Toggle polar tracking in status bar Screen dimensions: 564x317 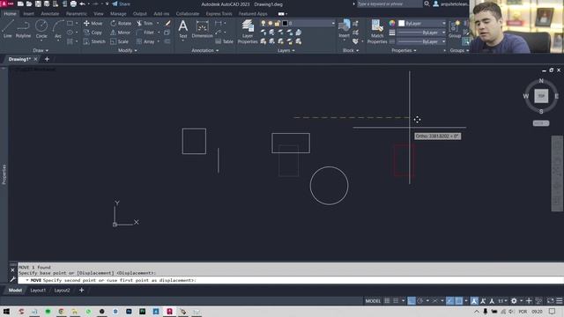coord(420,301)
